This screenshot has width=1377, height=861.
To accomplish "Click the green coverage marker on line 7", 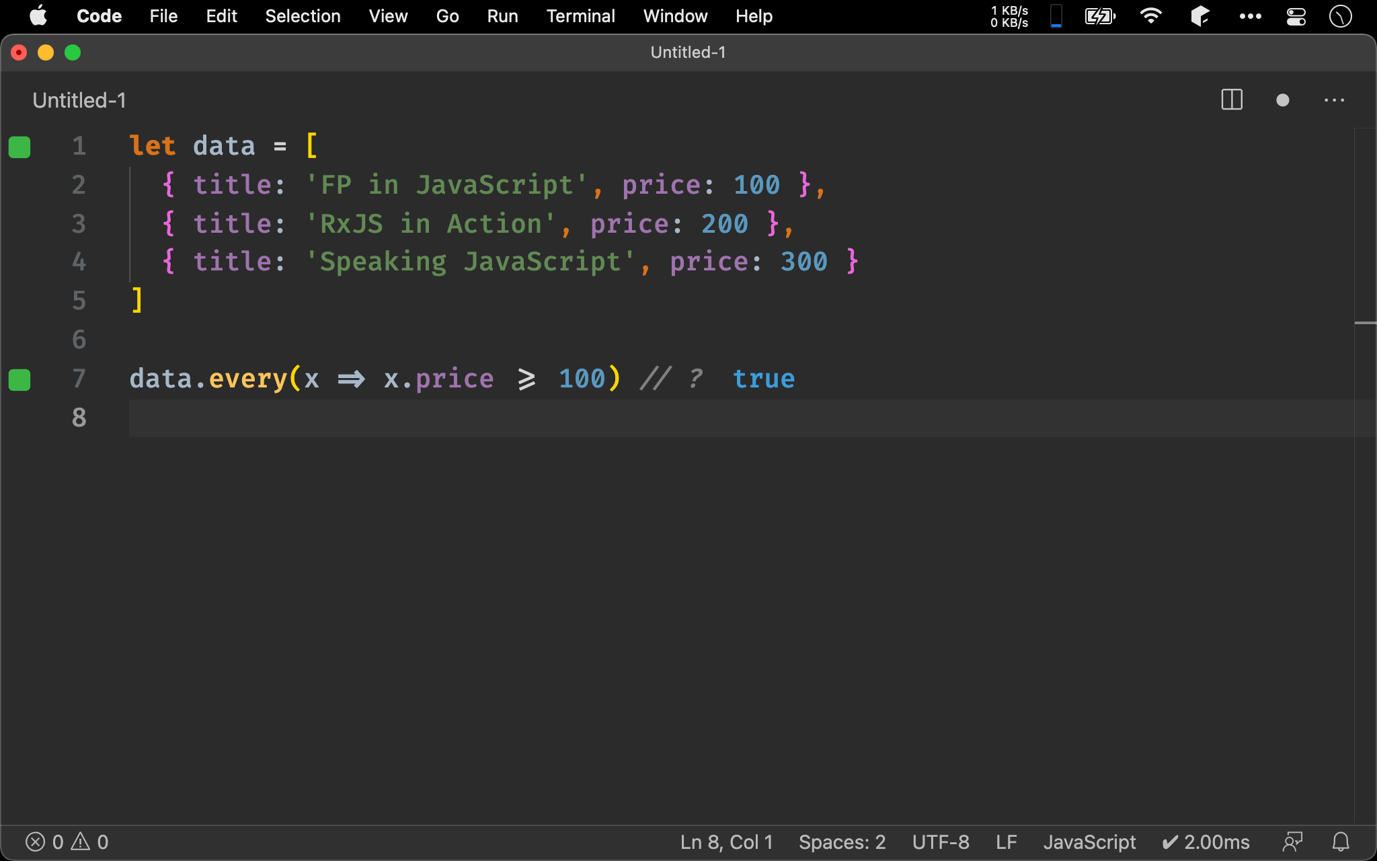I will pos(19,379).
